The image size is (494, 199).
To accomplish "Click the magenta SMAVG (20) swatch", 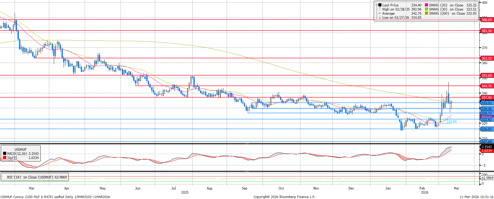I will [x=427, y=5].
